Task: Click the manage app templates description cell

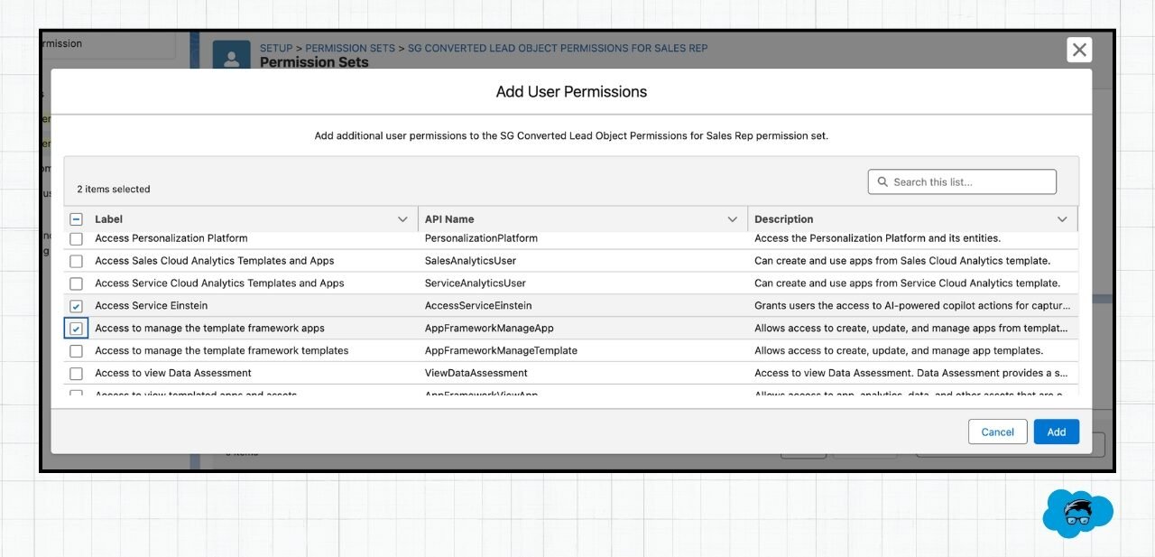Action: tap(899, 351)
